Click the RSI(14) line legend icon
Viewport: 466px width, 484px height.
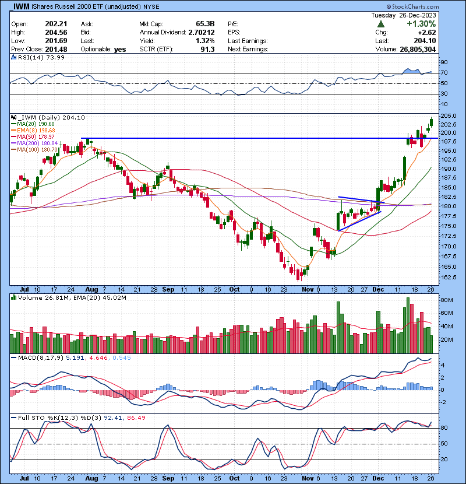click(x=14, y=56)
